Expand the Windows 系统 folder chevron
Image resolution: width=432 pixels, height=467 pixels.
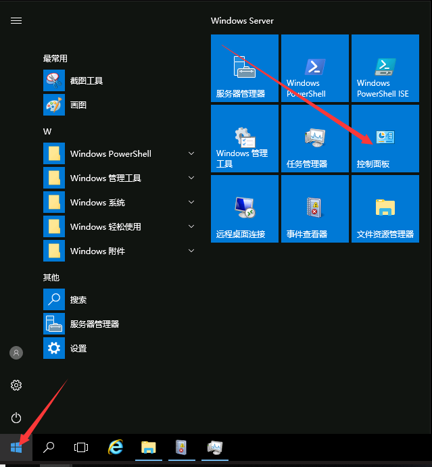[x=191, y=202]
